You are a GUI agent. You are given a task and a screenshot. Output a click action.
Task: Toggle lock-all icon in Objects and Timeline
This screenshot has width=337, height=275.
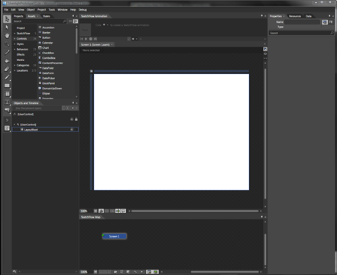tap(76, 119)
